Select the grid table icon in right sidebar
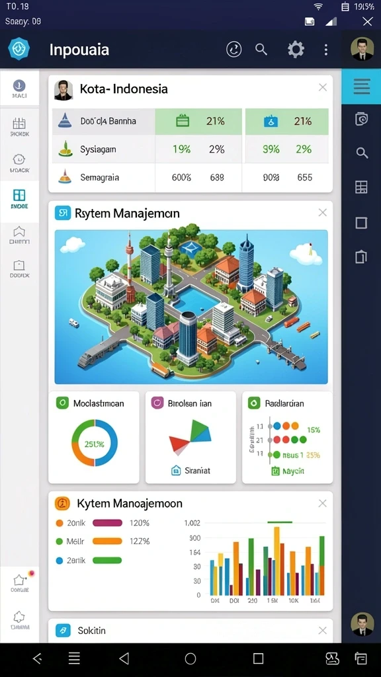Viewport: 381px width, 677px height. [361, 187]
